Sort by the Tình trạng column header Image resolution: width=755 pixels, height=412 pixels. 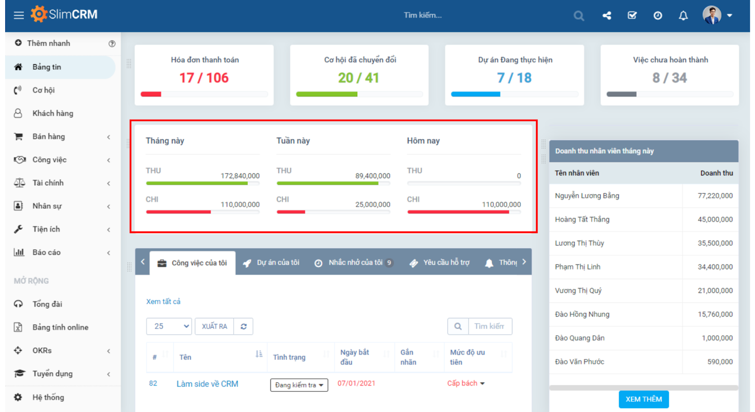(301, 357)
